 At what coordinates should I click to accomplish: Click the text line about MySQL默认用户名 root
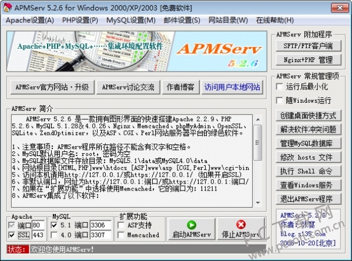[x=71, y=154]
